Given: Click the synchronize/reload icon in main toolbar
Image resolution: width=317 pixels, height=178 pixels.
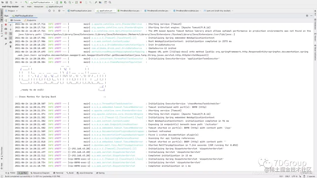Looking at the screenshot, I should [x=11, y=2].
